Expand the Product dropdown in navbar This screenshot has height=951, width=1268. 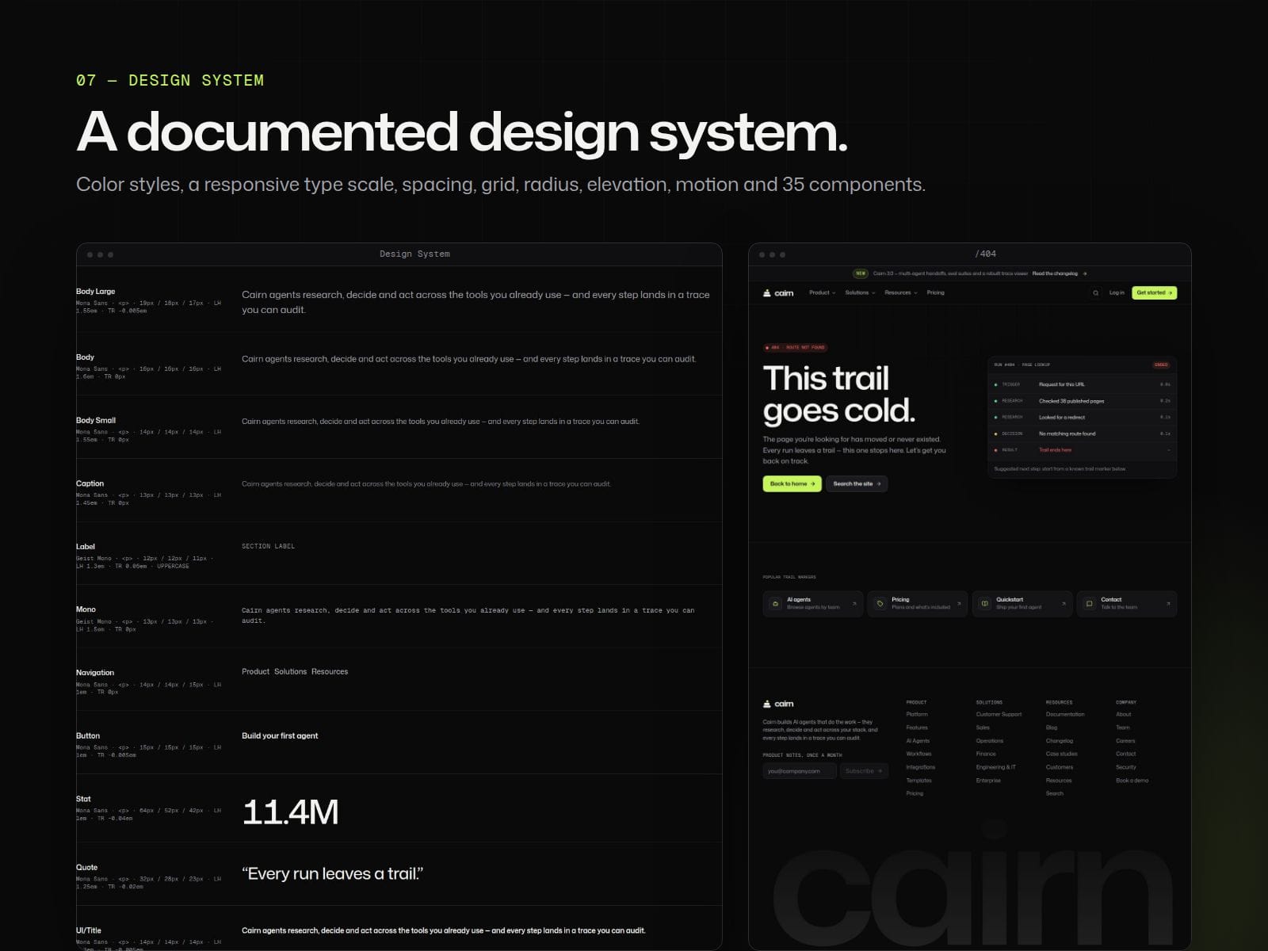tap(822, 293)
